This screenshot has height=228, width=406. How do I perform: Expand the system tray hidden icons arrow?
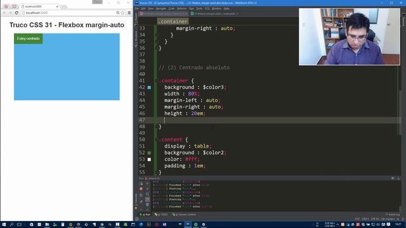tap(337, 224)
